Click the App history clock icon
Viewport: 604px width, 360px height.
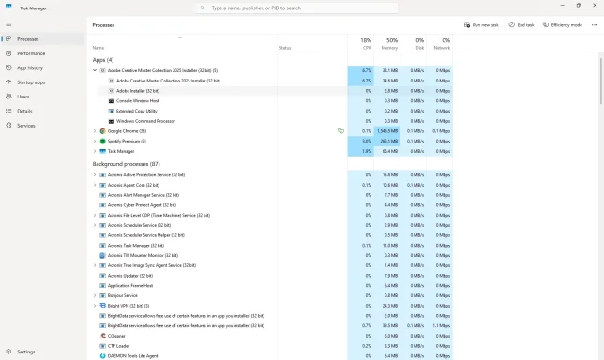tap(8, 67)
